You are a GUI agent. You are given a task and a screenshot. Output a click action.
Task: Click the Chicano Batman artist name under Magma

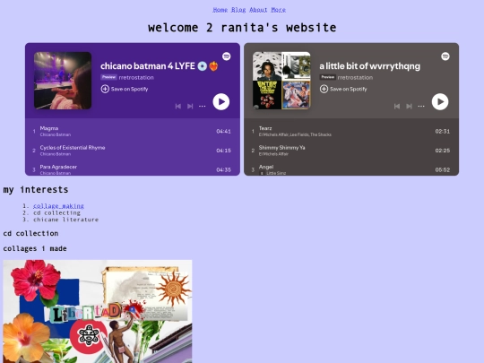click(56, 134)
